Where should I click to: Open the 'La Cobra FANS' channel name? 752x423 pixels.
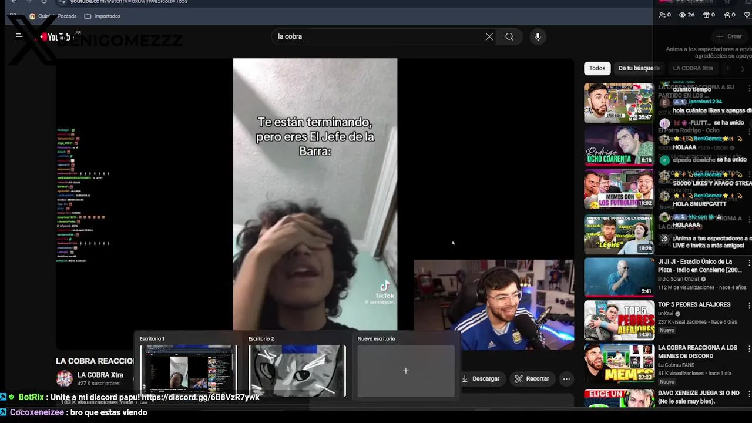[676, 365]
